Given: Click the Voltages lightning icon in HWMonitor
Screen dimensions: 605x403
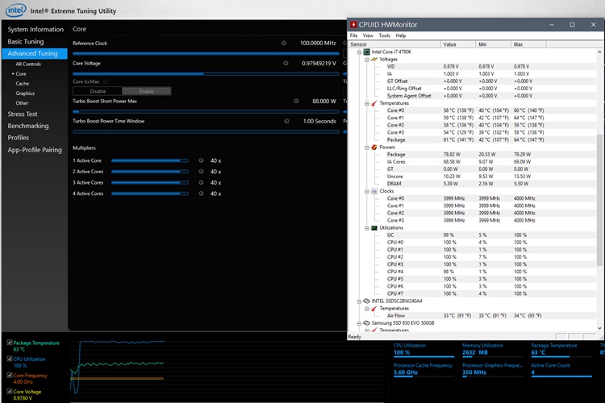Looking at the screenshot, I should (x=374, y=60).
